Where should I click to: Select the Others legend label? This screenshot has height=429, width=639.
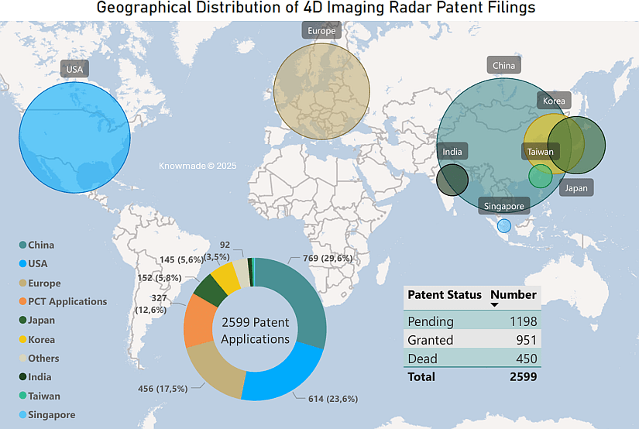[43, 358]
